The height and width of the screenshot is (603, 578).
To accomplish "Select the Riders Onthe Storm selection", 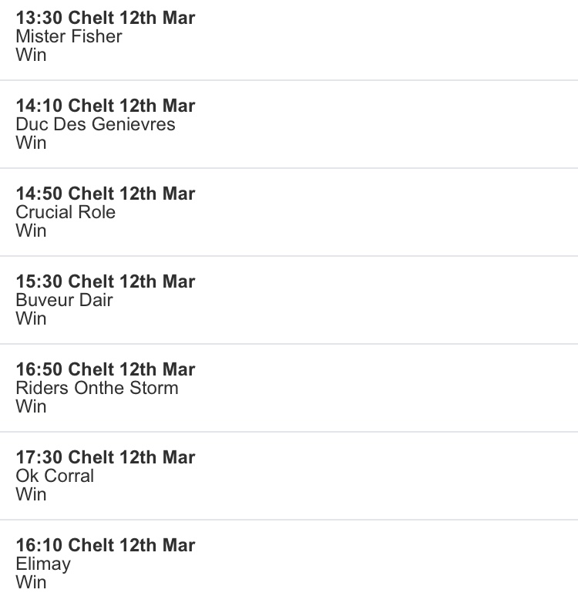I will click(97, 388).
